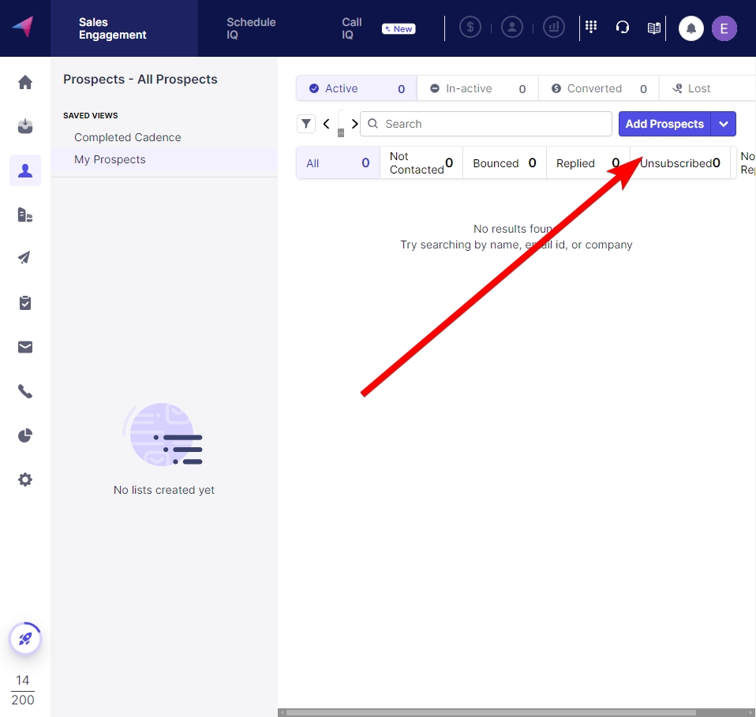The width and height of the screenshot is (756, 717).
Task: Open the Settings gear icon
Action: click(25, 480)
